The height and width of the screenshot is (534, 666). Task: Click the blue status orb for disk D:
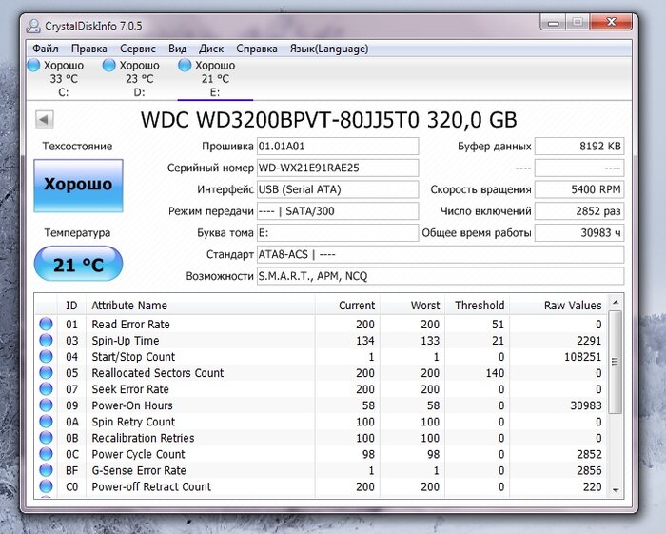[109, 66]
